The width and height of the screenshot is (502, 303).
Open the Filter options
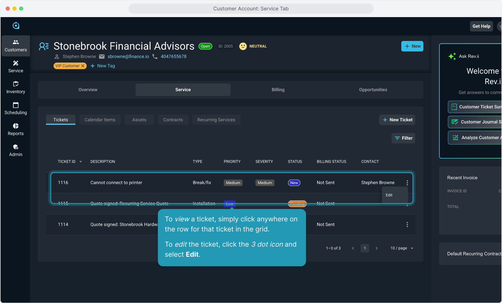[x=403, y=138]
